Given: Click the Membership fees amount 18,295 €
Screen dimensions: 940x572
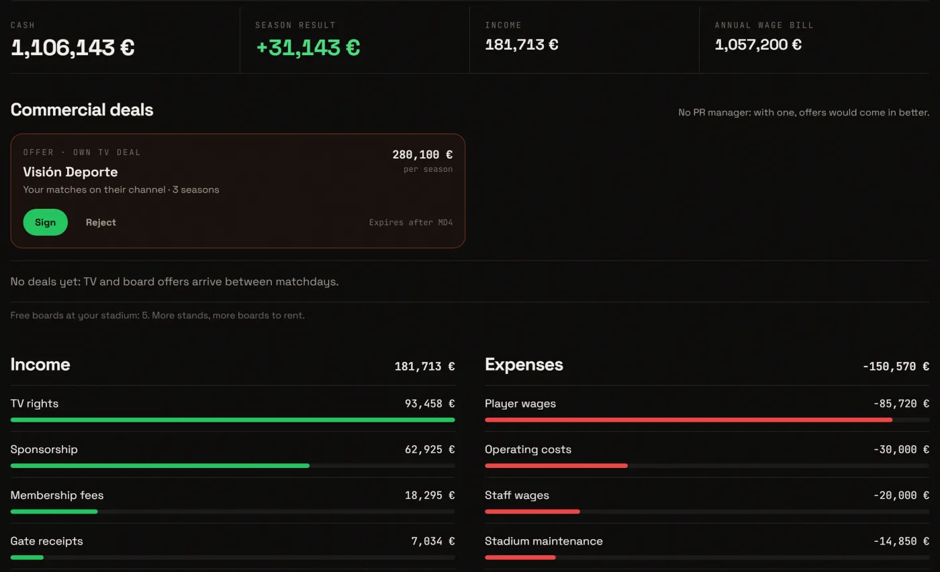Looking at the screenshot, I should [430, 495].
